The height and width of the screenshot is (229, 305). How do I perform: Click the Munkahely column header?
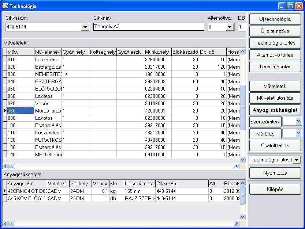click(x=158, y=52)
